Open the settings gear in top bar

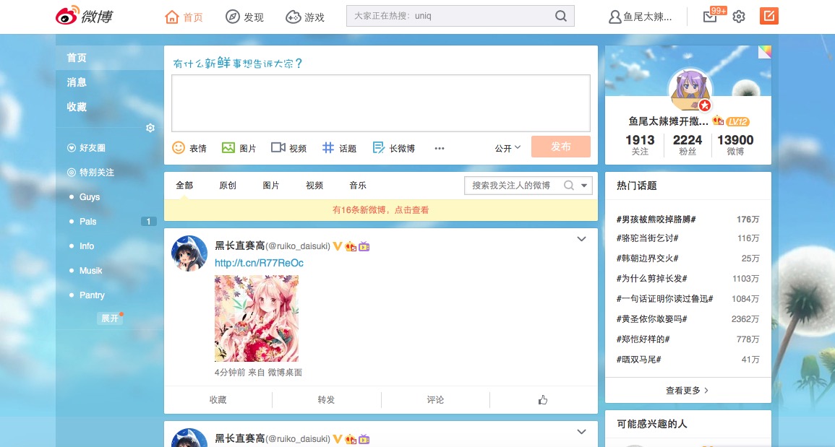pos(738,15)
